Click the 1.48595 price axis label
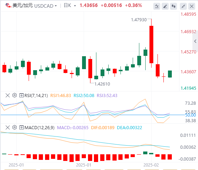 click(x=188, y=14)
